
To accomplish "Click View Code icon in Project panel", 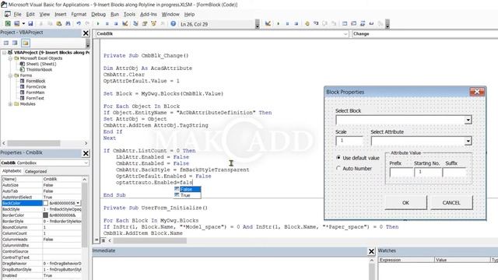I will (6, 43).
